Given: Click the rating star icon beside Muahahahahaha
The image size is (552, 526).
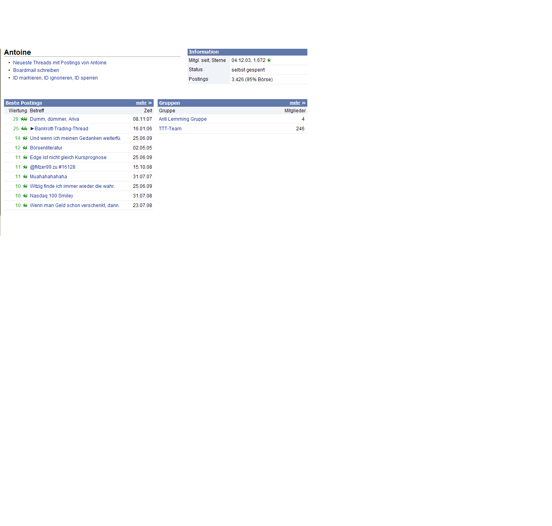Looking at the screenshot, I should coord(25,177).
